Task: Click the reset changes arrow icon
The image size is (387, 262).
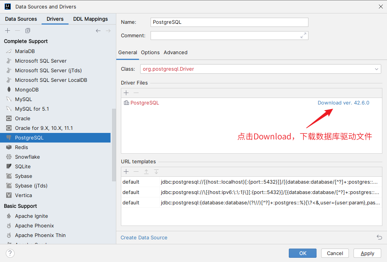Action: click(x=379, y=237)
